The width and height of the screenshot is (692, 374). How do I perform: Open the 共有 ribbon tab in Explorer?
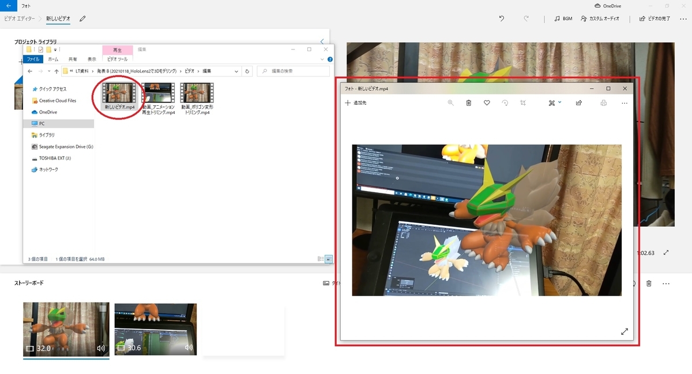(x=73, y=59)
